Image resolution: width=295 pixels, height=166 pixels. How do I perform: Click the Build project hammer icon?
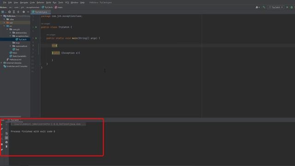(264, 7)
